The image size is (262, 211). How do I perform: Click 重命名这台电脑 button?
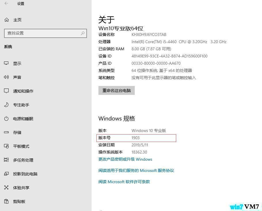pyautogui.click(x=117, y=90)
